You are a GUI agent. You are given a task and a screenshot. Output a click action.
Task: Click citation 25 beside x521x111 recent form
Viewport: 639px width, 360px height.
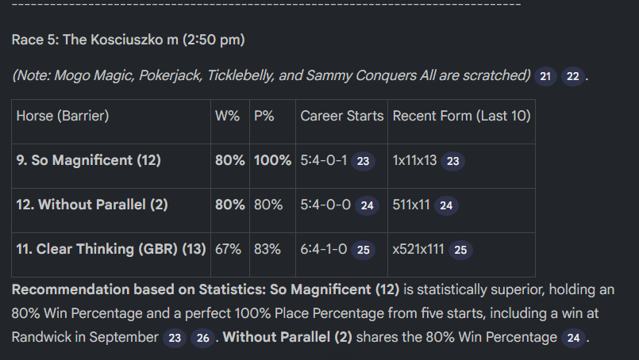point(460,250)
